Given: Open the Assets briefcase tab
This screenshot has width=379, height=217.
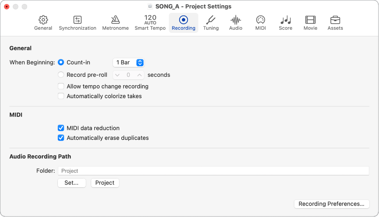Looking at the screenshot, I should pos(335,23).
